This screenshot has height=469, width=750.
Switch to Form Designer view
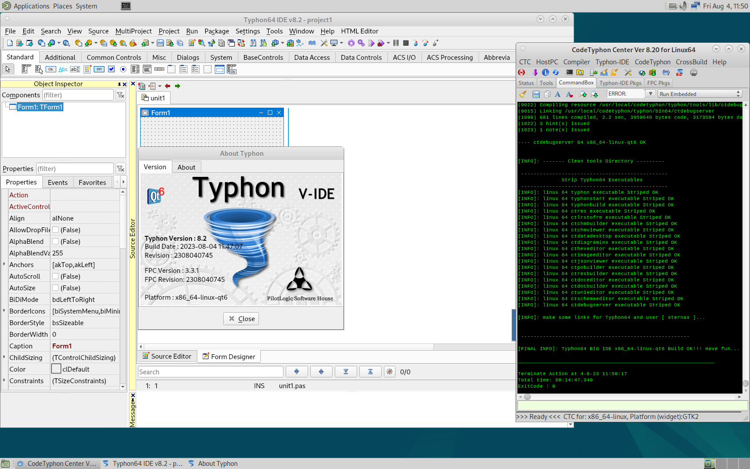tap(229, 356)
